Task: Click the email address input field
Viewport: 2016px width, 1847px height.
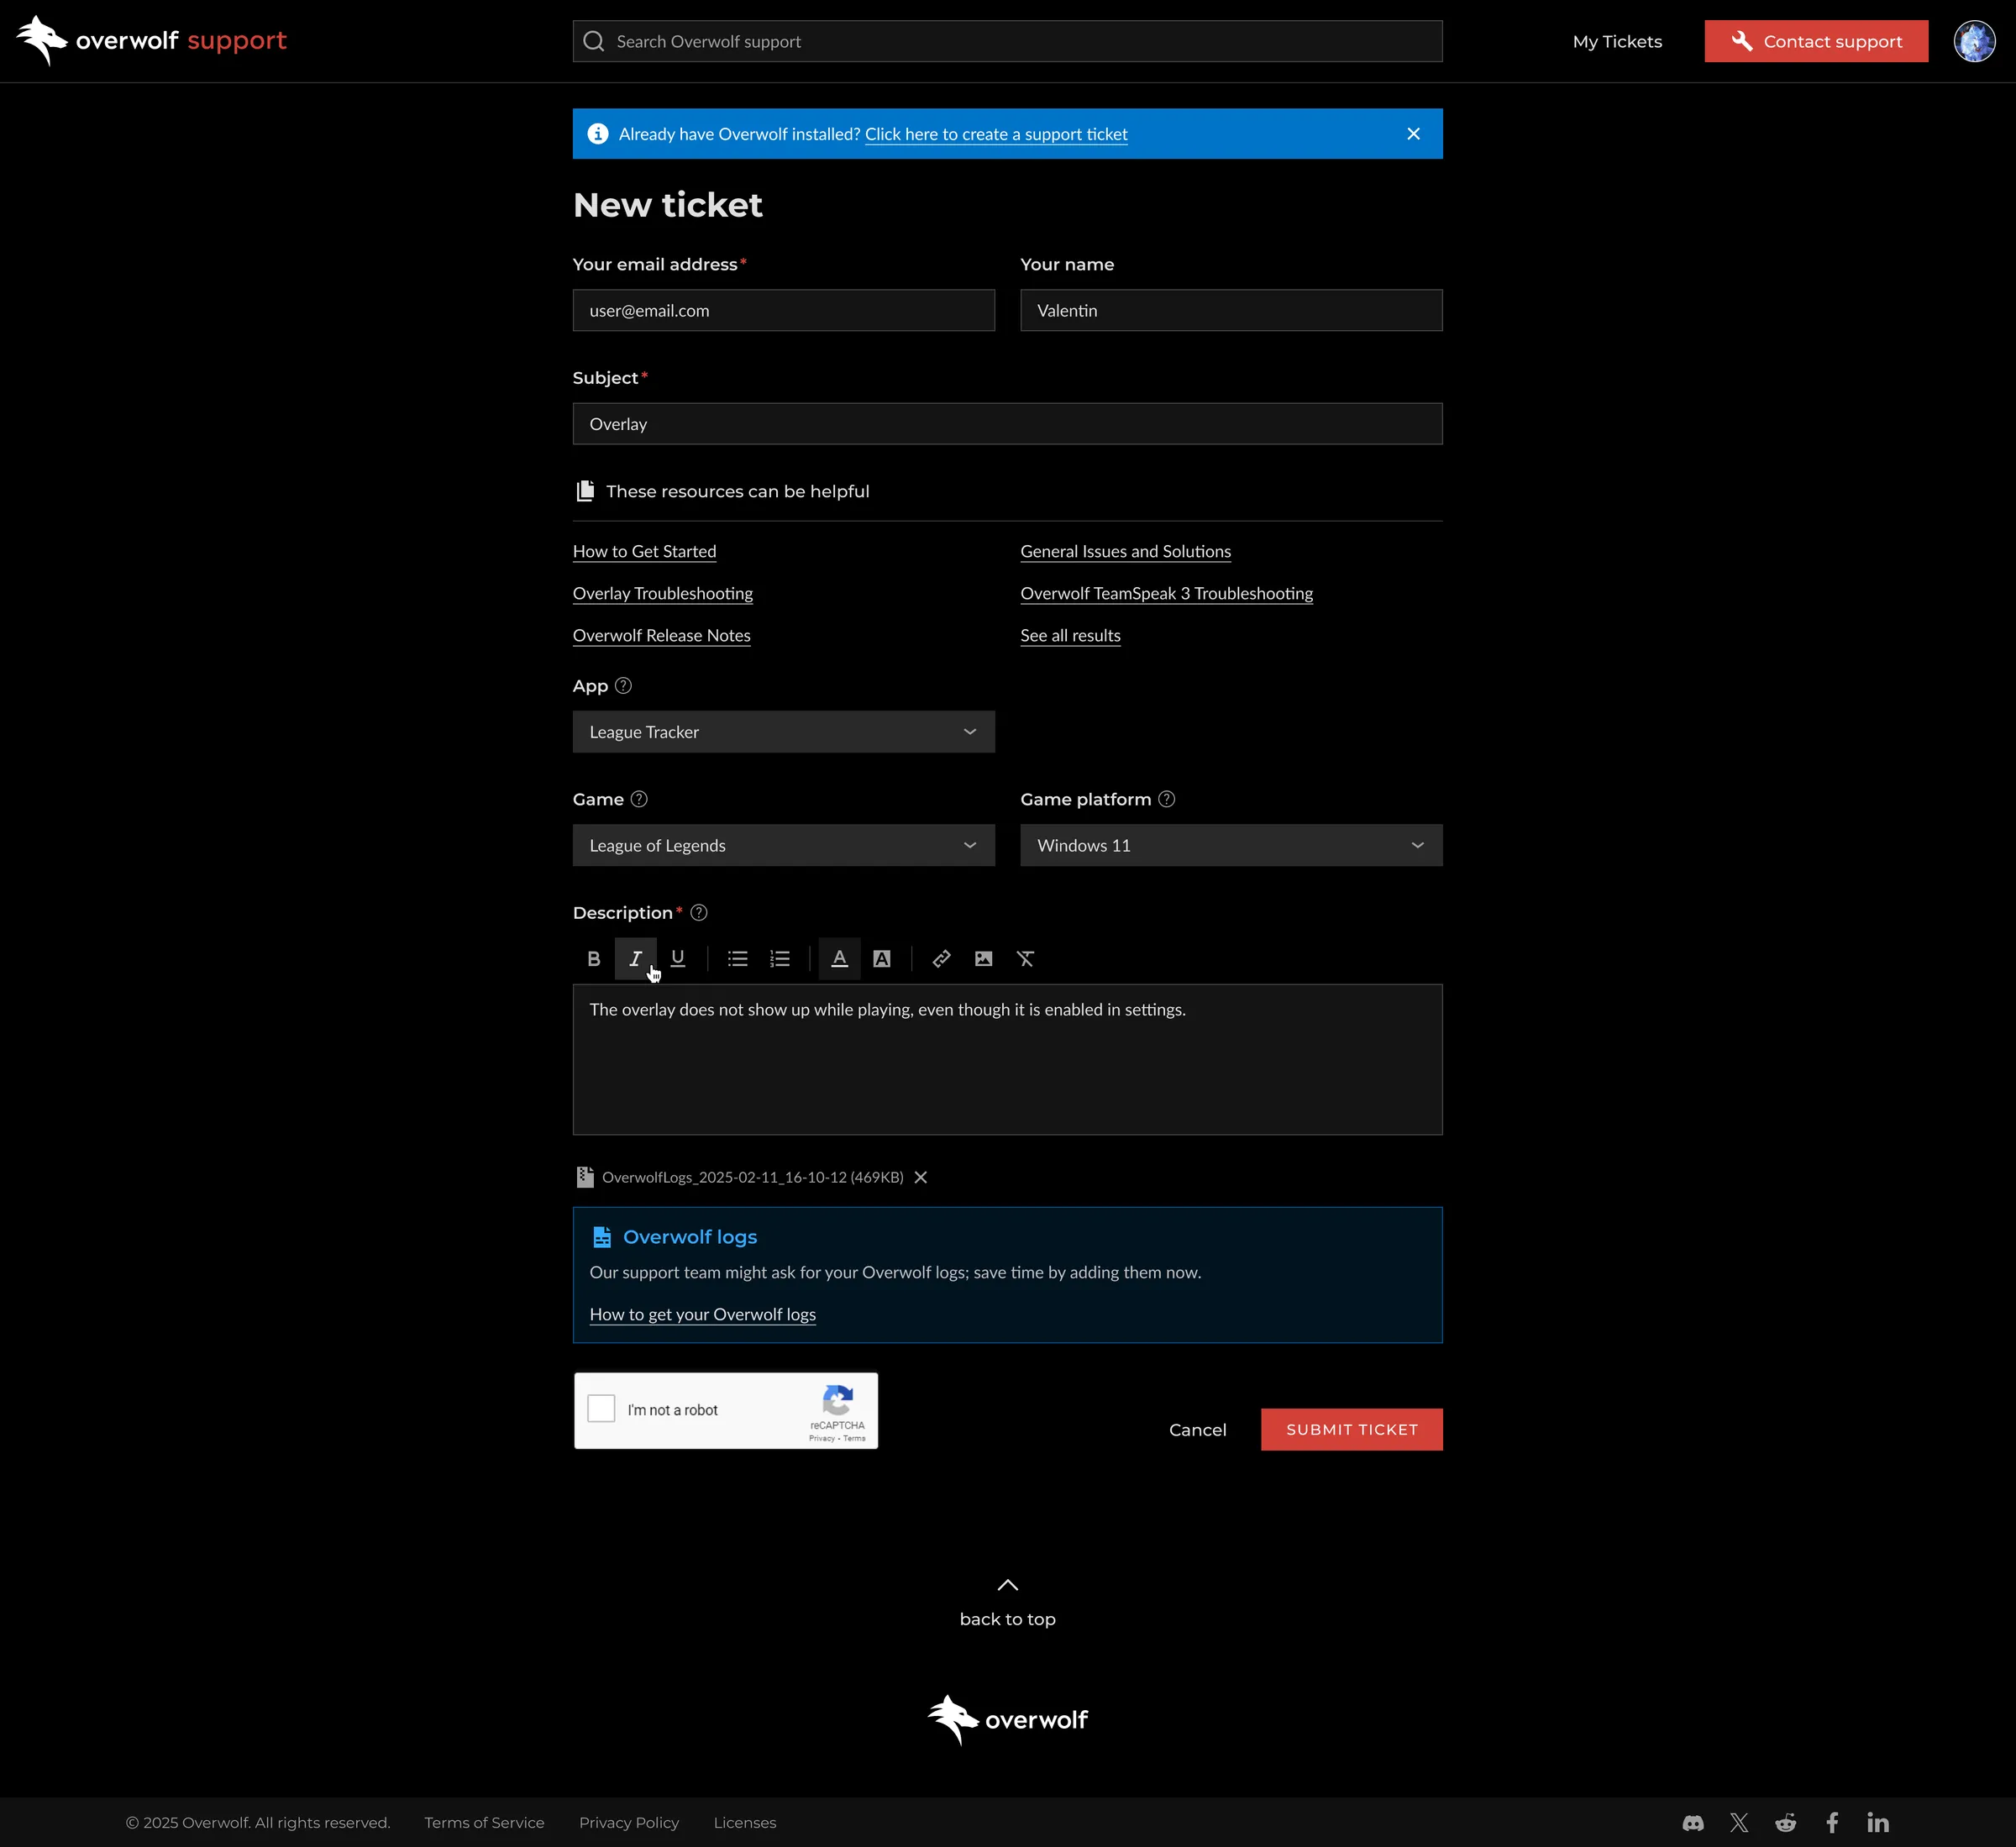Action: [x=784, y=310]
